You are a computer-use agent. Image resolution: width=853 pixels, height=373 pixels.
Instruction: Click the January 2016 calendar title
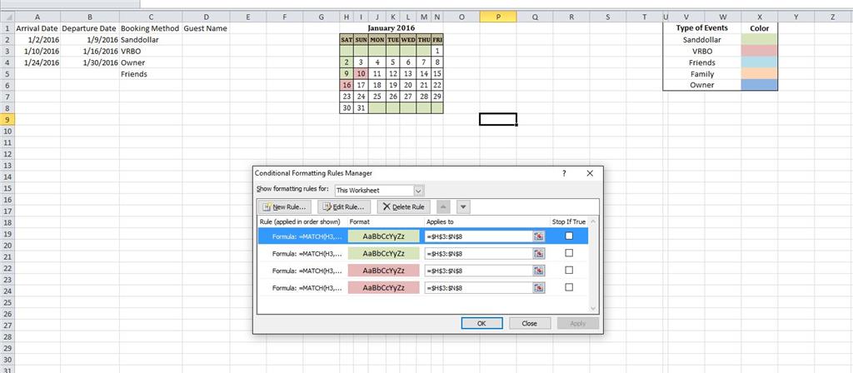(392, 27)
